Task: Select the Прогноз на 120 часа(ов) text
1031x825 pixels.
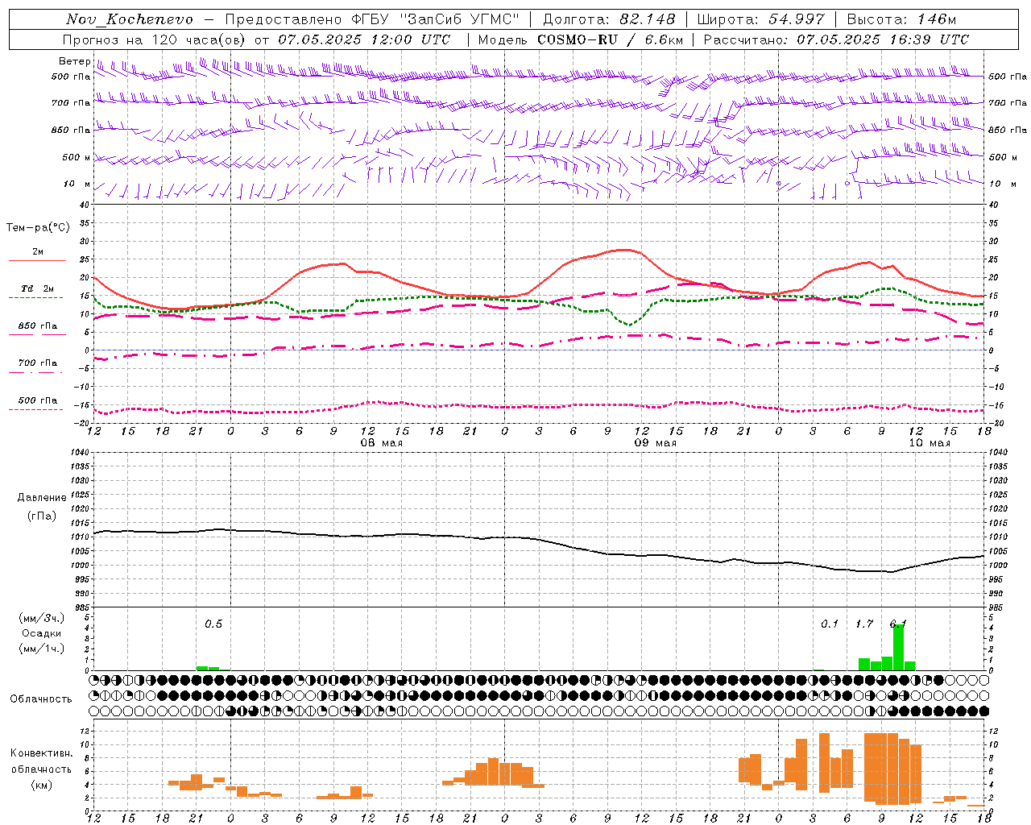Action: click(155, 39)
